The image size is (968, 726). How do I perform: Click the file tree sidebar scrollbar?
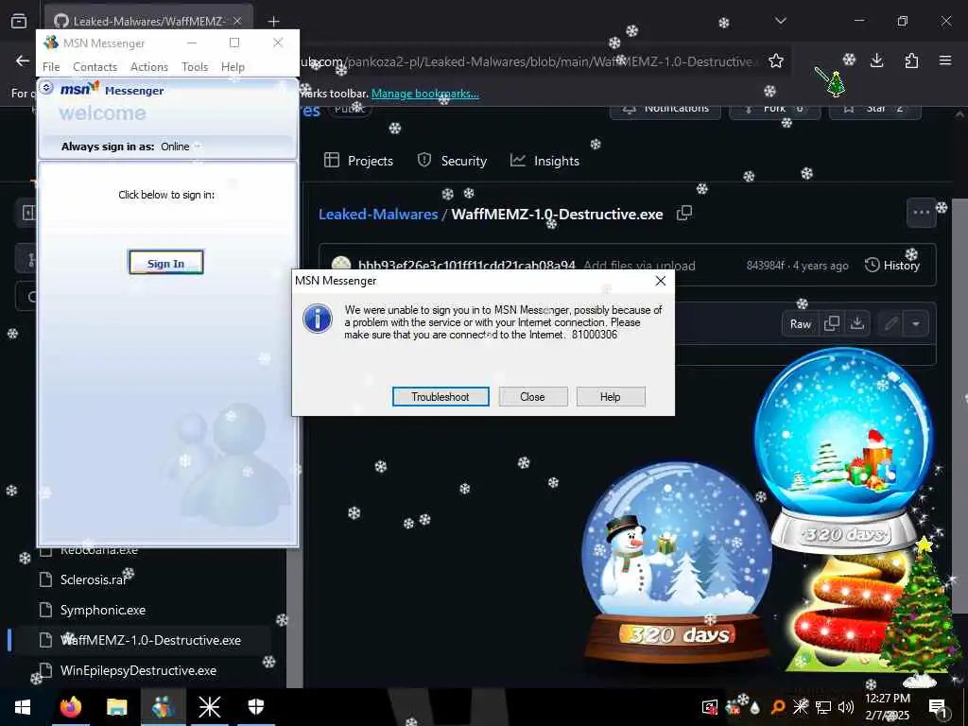[x=295, y=615]
